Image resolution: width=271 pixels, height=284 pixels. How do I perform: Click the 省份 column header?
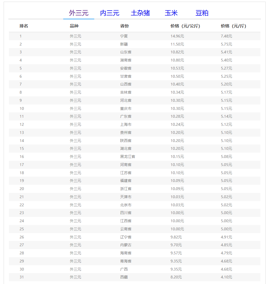[124, 26]
